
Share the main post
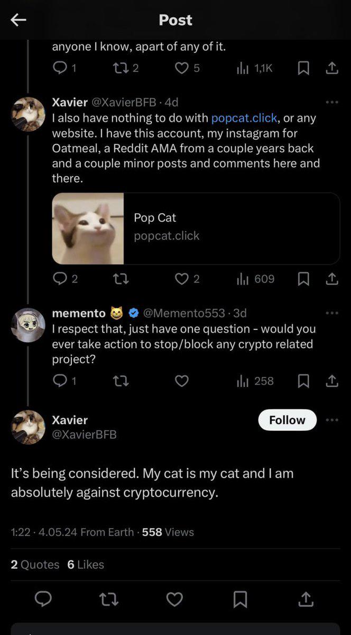(306, 599)
